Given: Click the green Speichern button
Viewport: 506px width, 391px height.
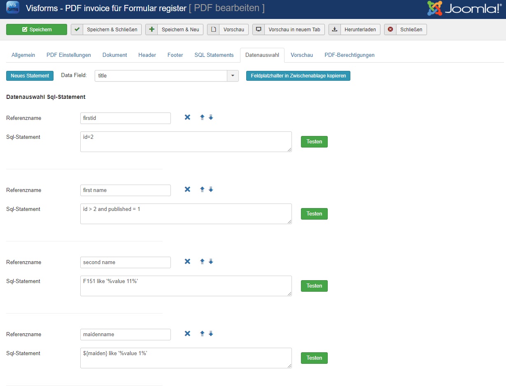Looking at the screenshot, I should tap(37, 30).
